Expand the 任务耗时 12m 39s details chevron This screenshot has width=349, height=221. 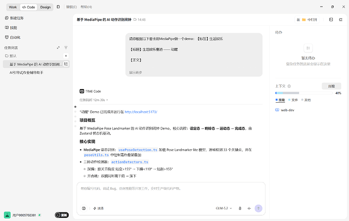tap(107, 100)
